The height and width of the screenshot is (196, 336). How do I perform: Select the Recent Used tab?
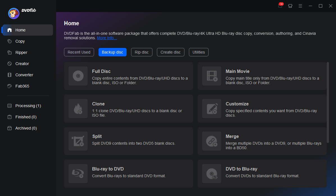[79, 52]
